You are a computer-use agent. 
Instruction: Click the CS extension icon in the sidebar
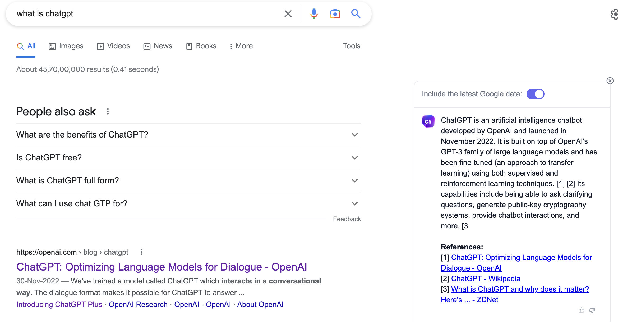click(428, 121)
